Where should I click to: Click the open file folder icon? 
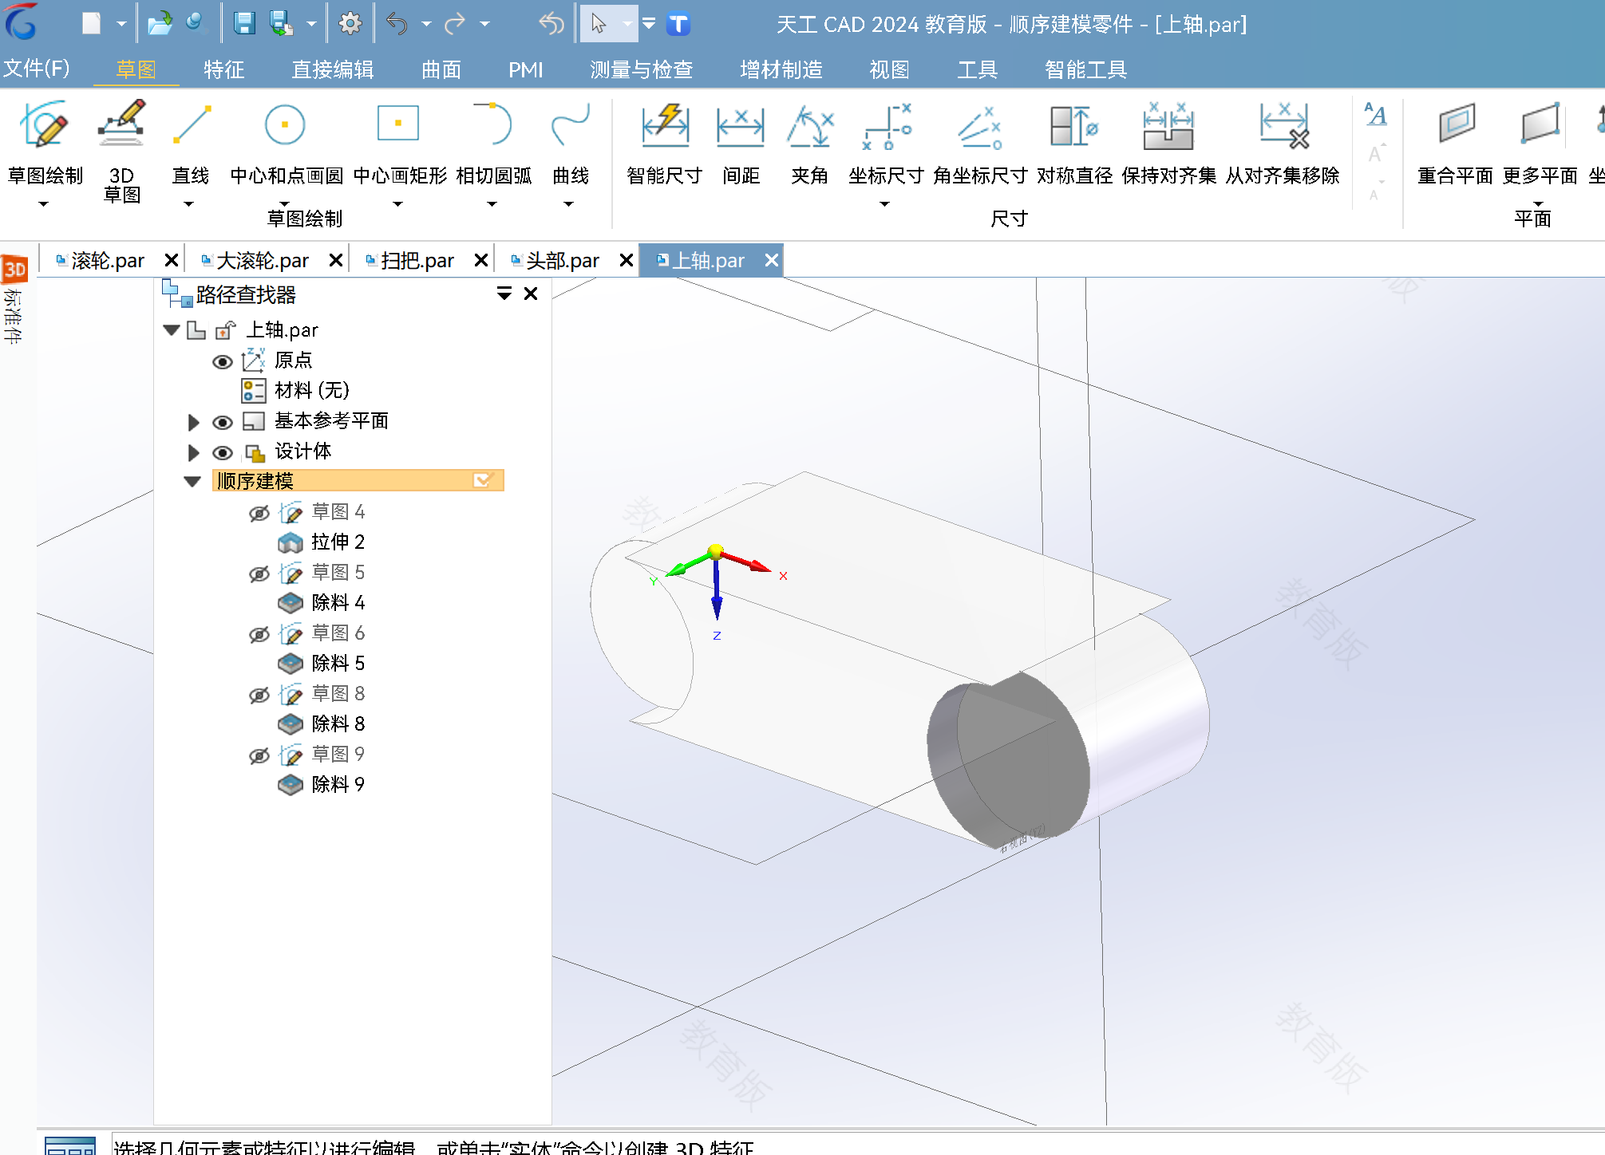(x=160, y=24)
